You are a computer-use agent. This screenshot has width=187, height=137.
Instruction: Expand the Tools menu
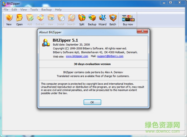coord(34,10)
